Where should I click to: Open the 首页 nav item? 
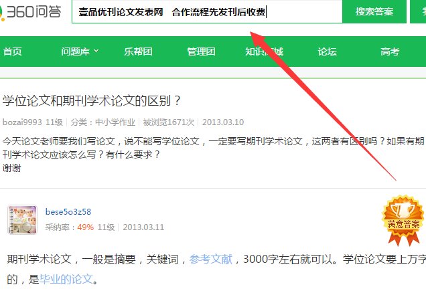pos(12,52)
